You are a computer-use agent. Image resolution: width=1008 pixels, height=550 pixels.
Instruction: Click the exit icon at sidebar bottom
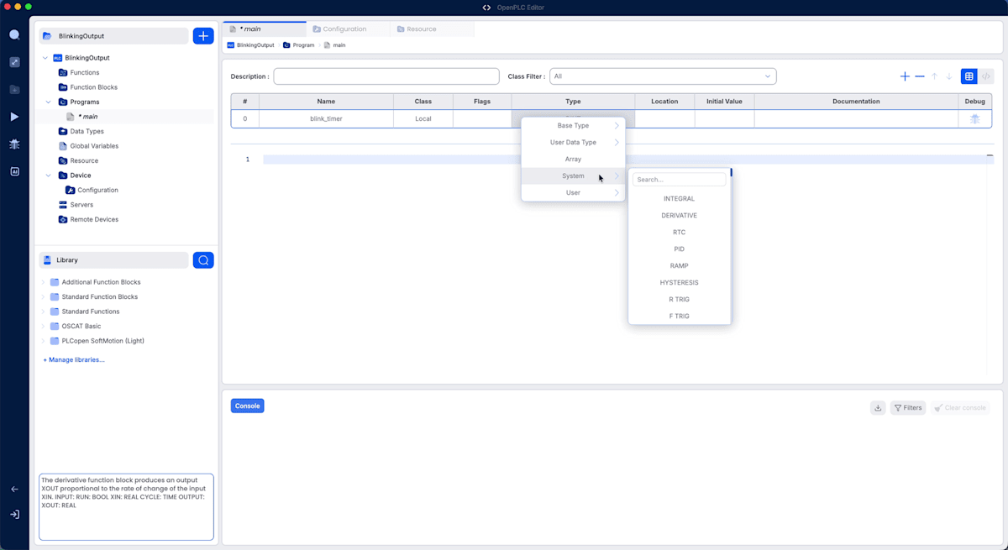14,515
